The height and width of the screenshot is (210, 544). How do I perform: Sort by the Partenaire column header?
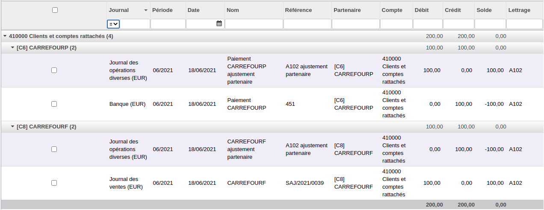[x=347, y=10]
